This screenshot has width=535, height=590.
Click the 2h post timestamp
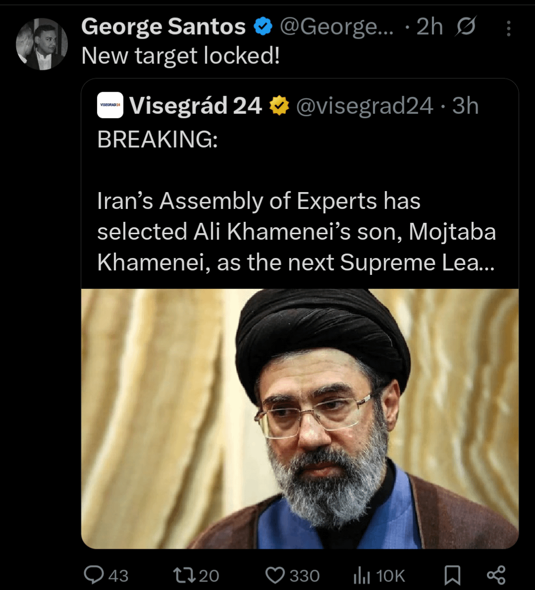429,27
